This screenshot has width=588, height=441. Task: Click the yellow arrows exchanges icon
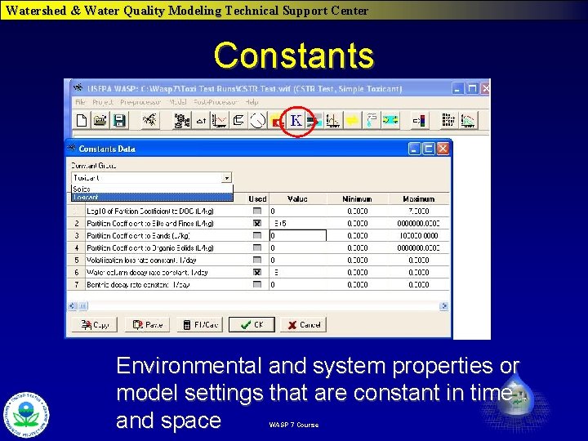coord(352,120)
